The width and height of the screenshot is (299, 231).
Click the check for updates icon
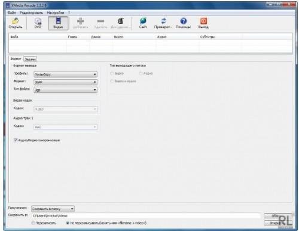point(163,23)
